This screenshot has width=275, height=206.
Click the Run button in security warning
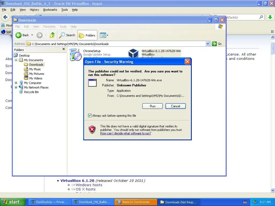point(153,106)
